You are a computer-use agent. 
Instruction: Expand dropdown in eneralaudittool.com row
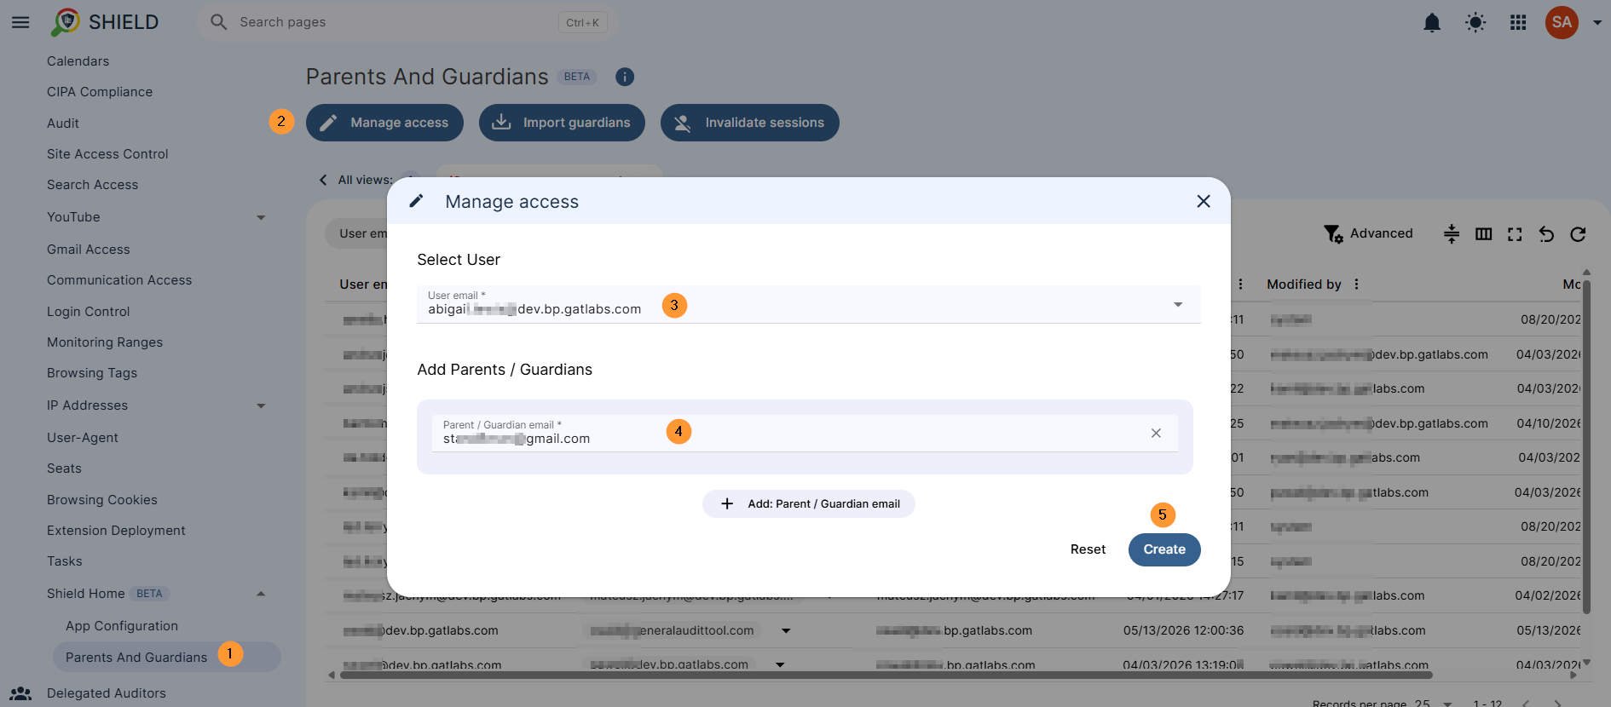pos(786,631)
